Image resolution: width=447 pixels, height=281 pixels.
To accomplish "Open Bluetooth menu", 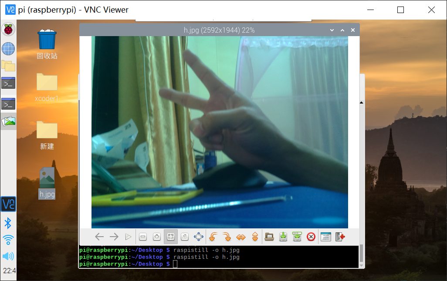I will [8, 223].
